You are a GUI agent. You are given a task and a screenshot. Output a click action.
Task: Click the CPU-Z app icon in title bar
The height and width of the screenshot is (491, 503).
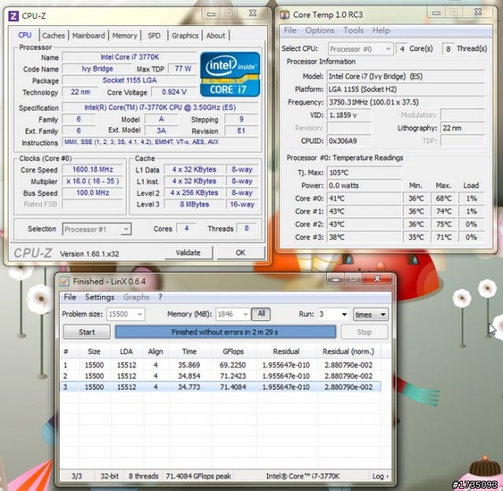pos(13,16)
